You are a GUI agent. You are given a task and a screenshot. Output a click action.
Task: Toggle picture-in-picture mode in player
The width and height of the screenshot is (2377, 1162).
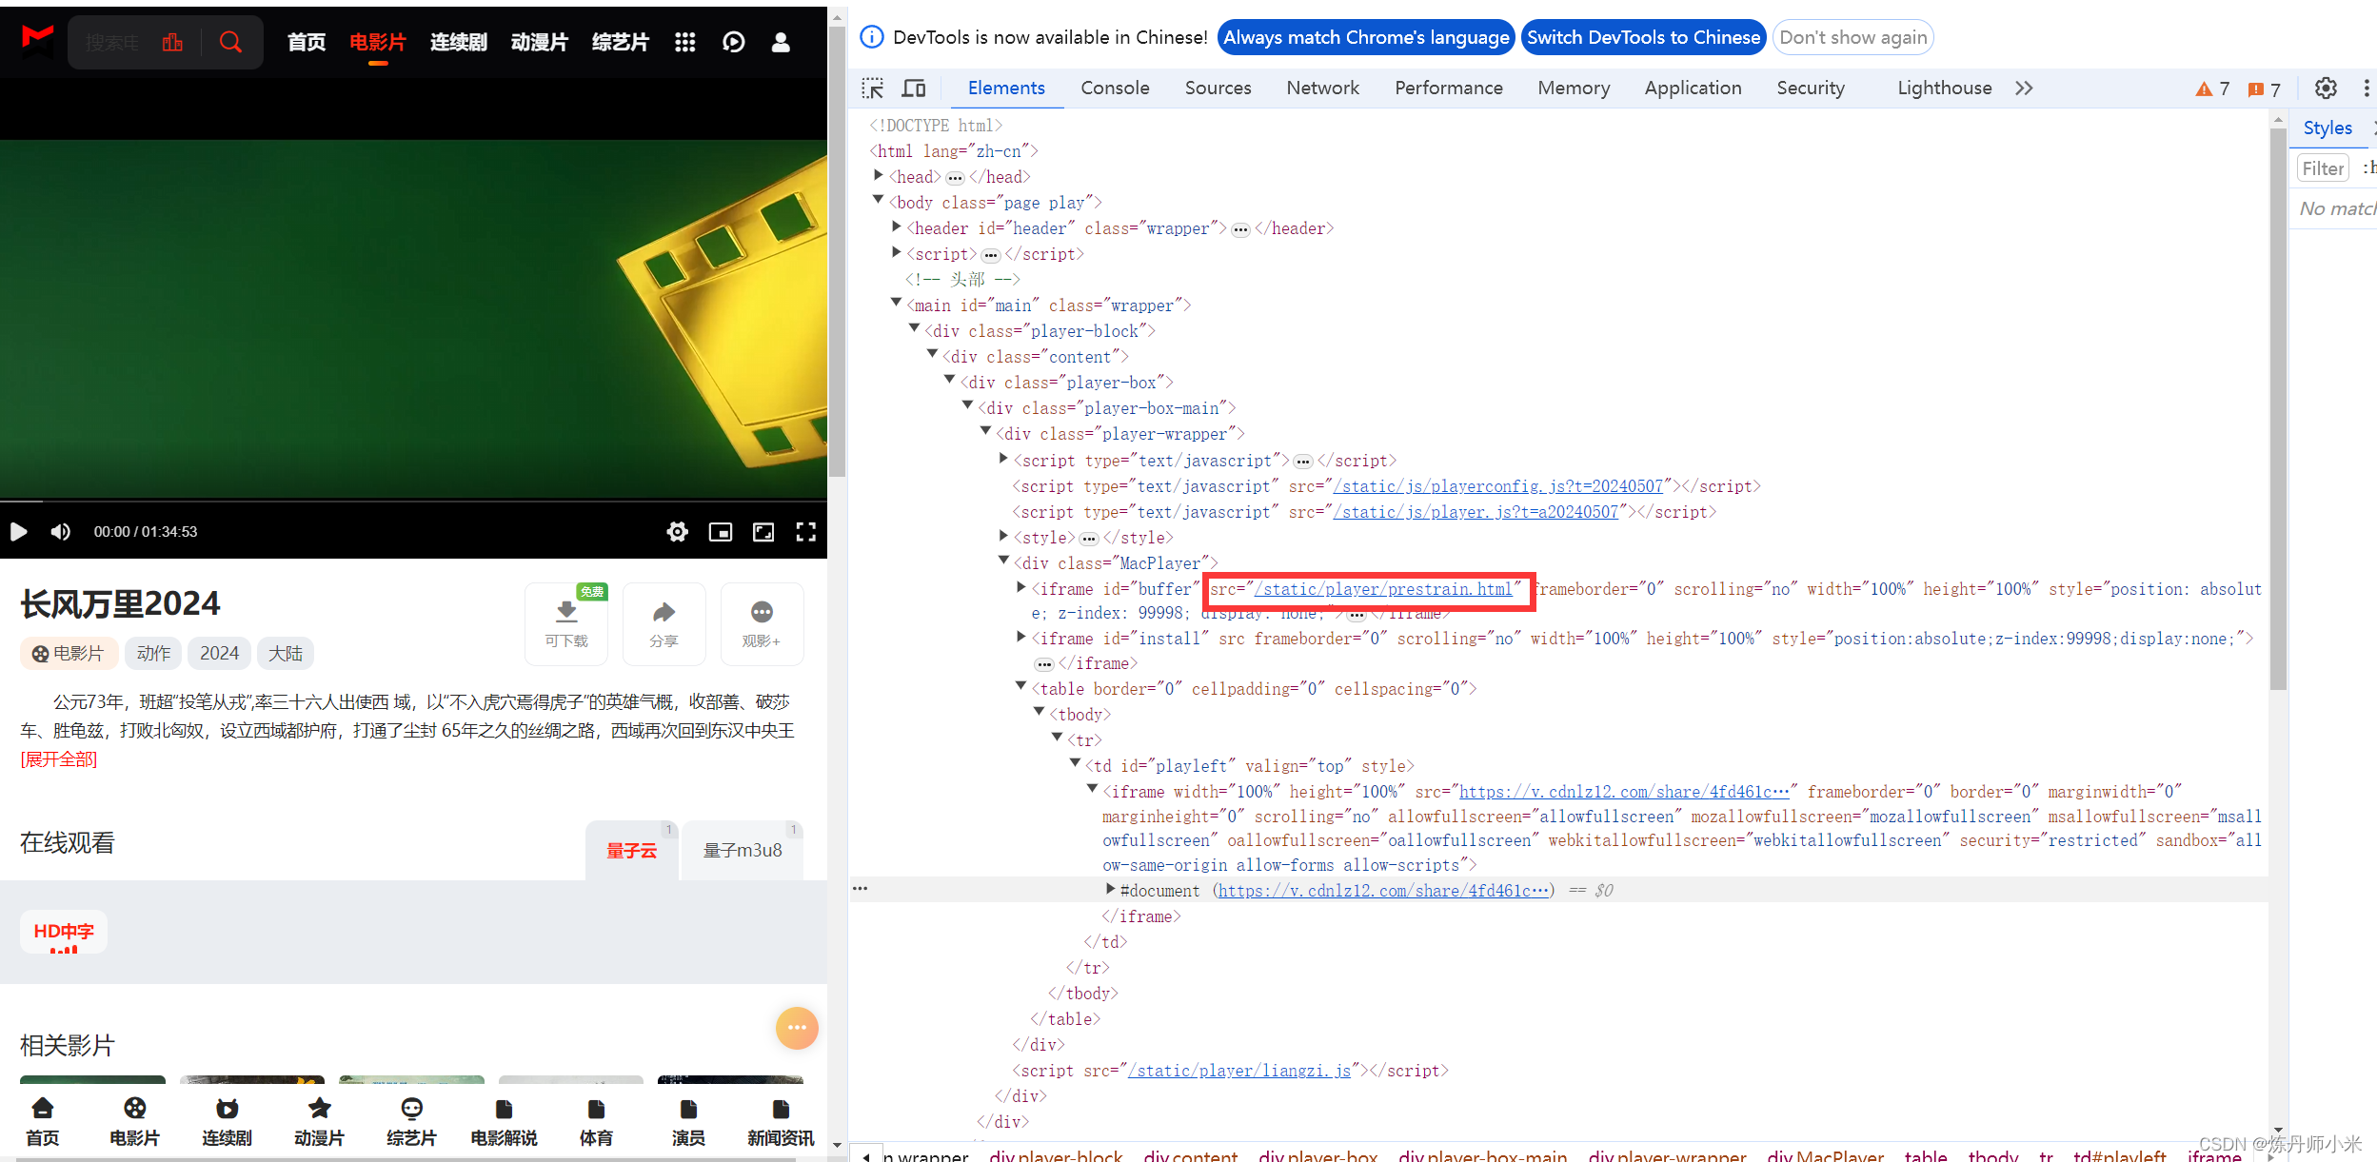721,531
